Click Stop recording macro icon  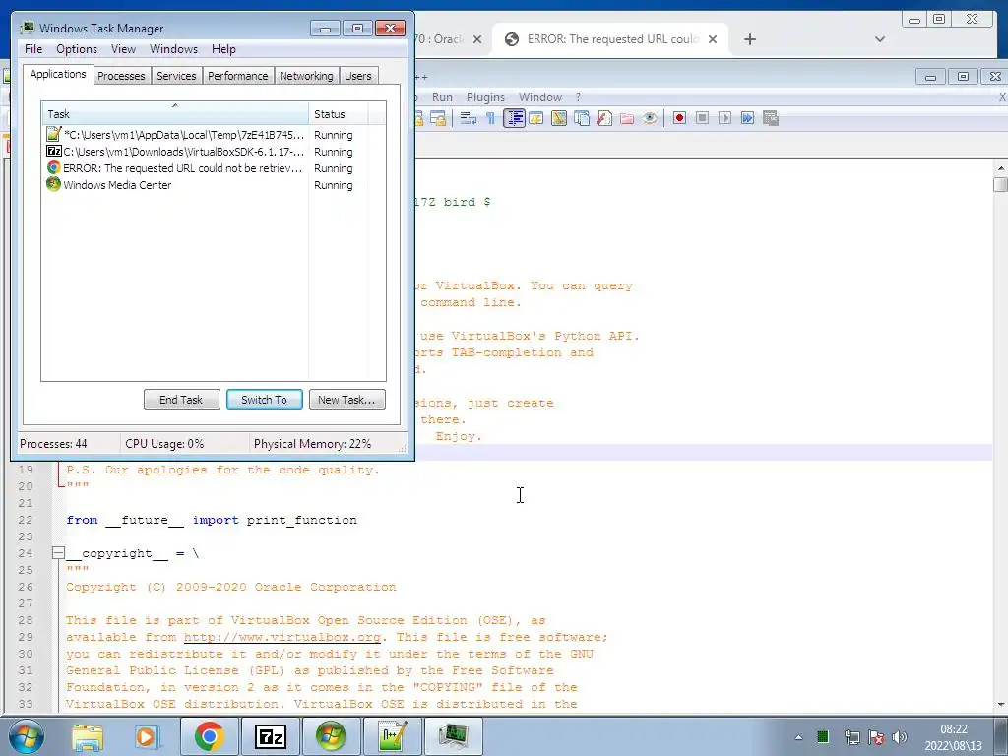(702, 118)
